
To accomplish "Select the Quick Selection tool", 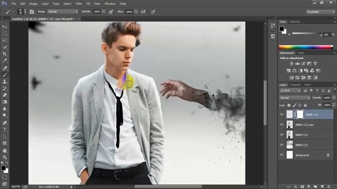I will click(5, 47).
